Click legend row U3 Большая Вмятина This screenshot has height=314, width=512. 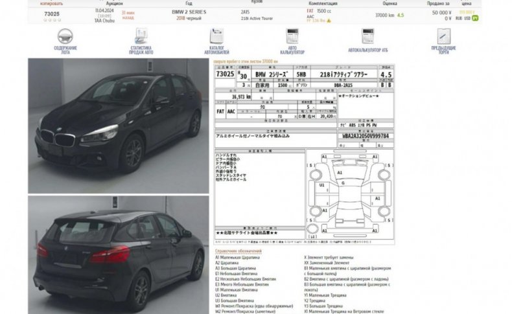pyautogui.click(x=235, y=300)
